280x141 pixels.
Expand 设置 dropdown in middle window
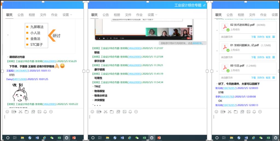[x=152, y=15]
